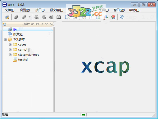The height and width of the screenshot is (119, 158).
Task: Click the 2017-06-25 17:38:36 timestamp
Action: click(x=38, y=24)
